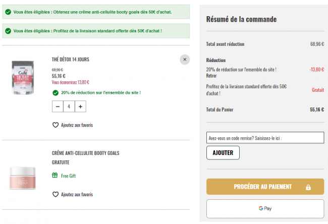This screenshot has height=224, width=328.
Task: Click Procéder au paiement
Action: (x=265, y=187)
